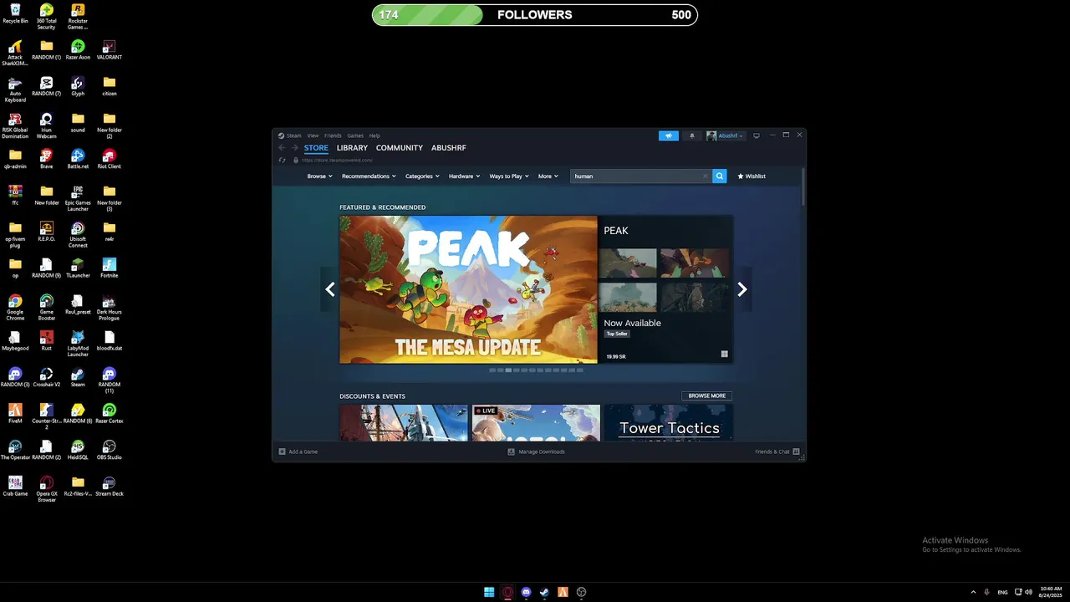The height and width of the screenshot is (602, 1070).
Task: Switch to the COMMUNITY tab
Action: (x=400, y=148)
